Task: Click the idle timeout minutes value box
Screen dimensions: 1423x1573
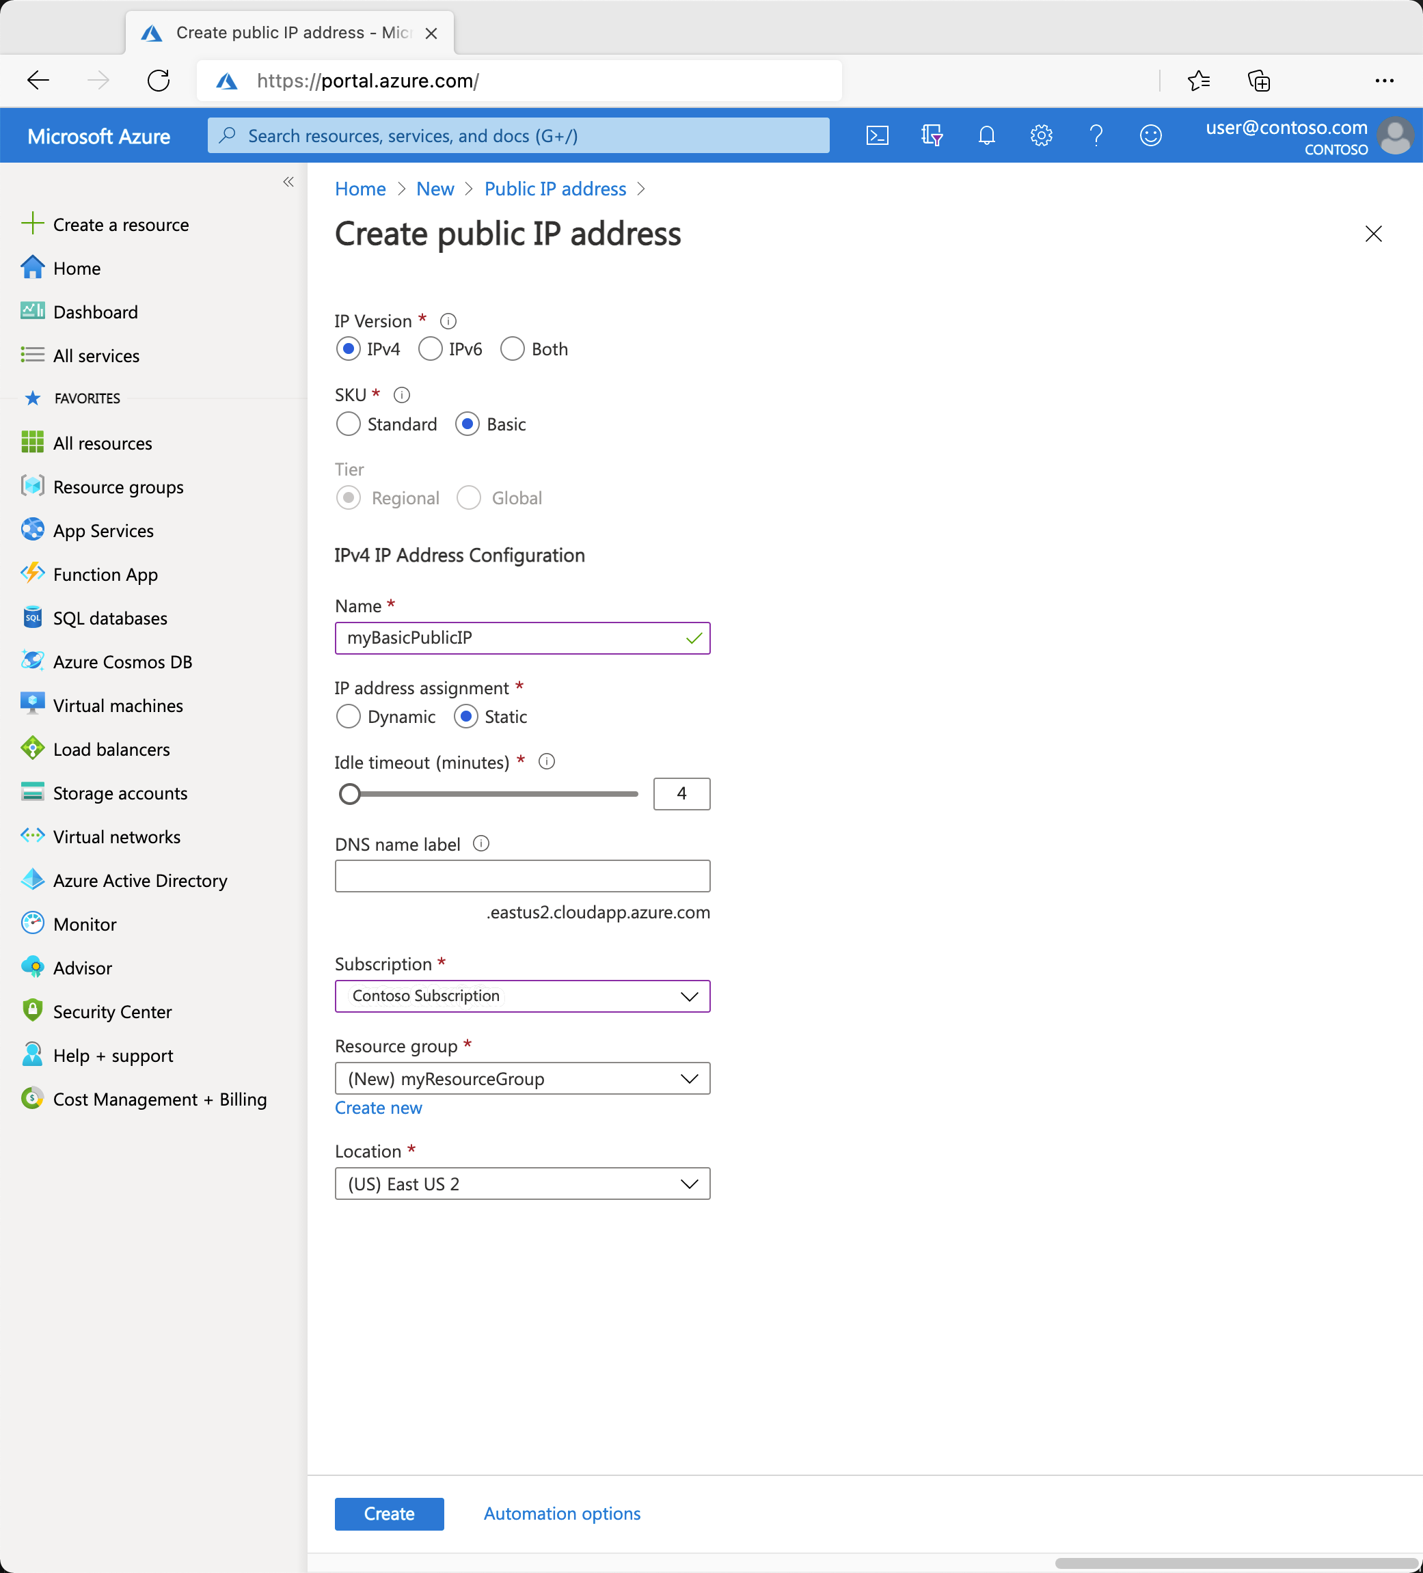Action: (681, 793)
